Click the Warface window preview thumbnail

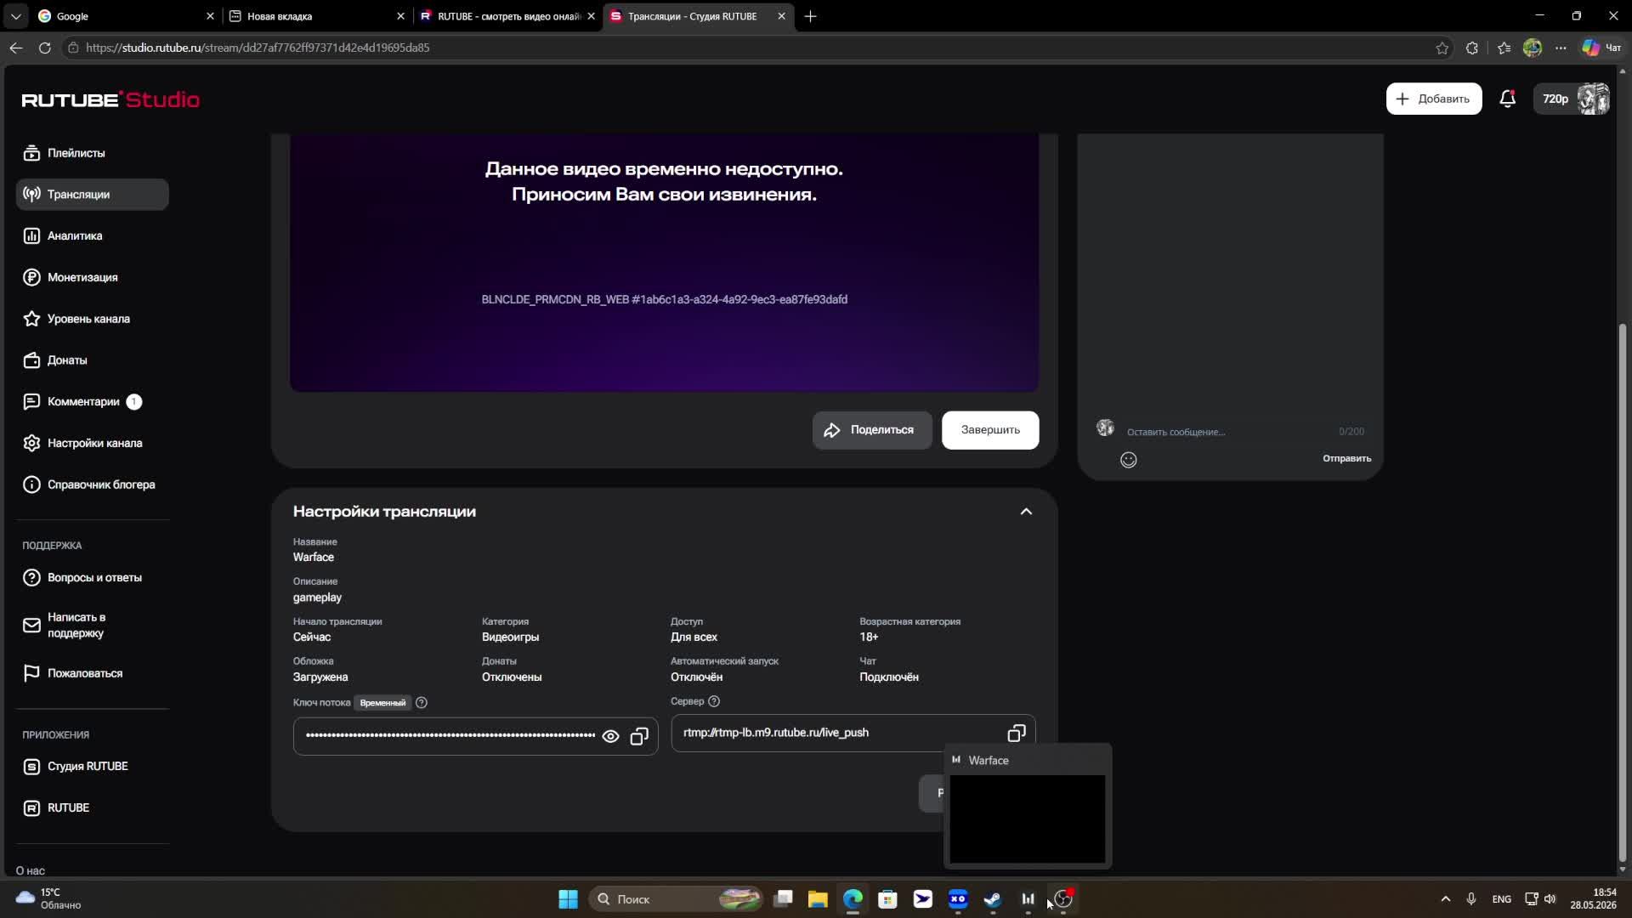(x=1027, y=819)
